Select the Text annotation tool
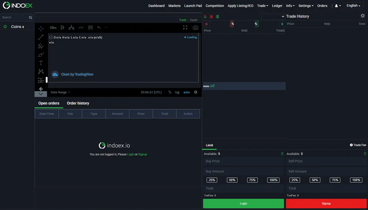 tap(41, 63)
